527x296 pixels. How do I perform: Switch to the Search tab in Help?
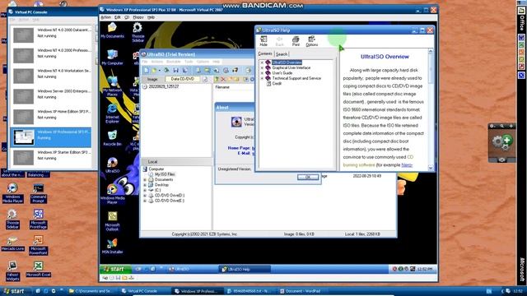282,54
